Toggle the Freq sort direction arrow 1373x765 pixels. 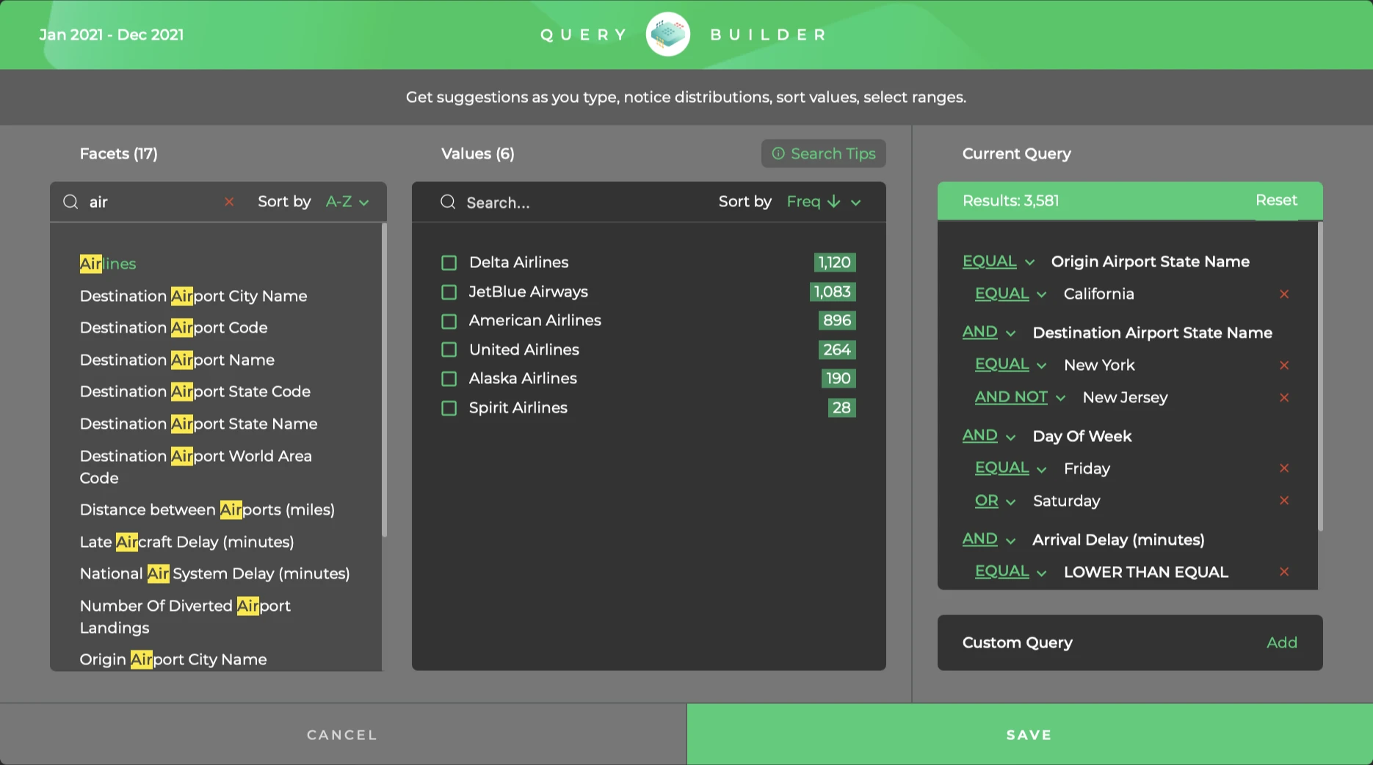pos(833,201)
